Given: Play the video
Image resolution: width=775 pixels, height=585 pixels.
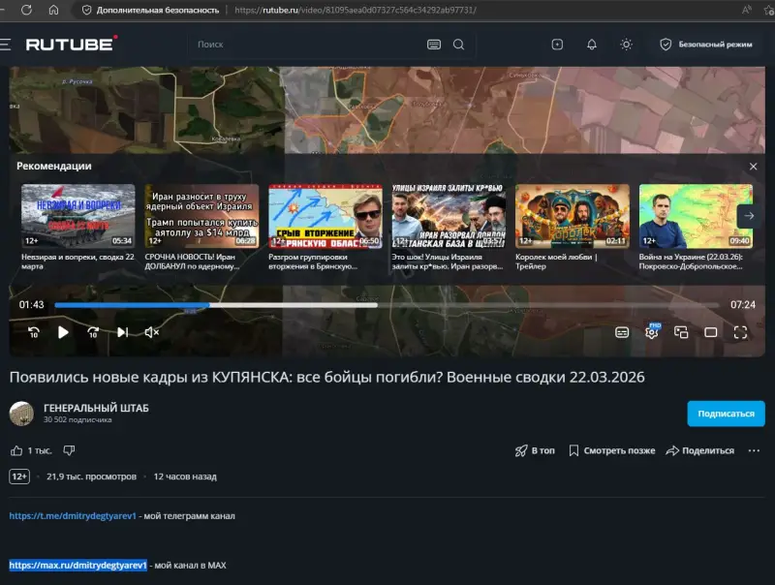Looking at the screenshot, I should 63,332.
